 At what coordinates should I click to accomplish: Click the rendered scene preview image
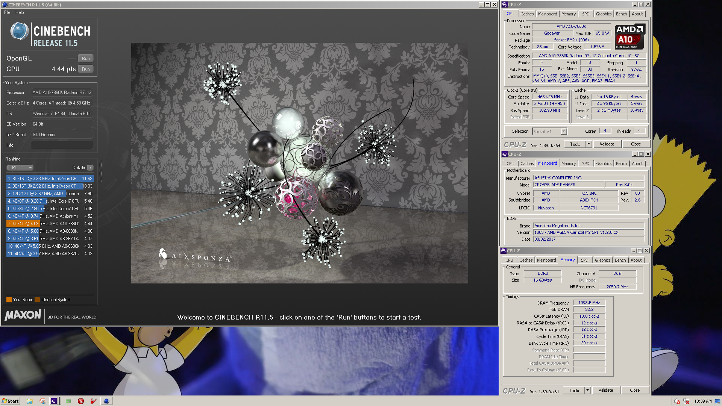[299, 163]
